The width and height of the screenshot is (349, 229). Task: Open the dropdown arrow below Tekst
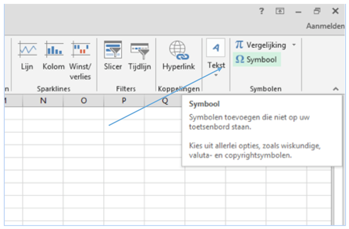pos(216,76)
